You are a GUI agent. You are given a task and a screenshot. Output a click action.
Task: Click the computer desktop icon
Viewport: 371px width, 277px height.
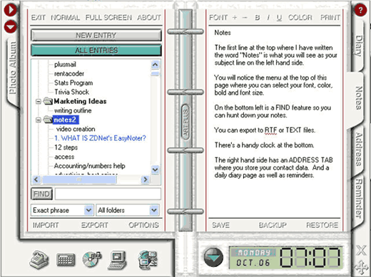tap(117, 260)
